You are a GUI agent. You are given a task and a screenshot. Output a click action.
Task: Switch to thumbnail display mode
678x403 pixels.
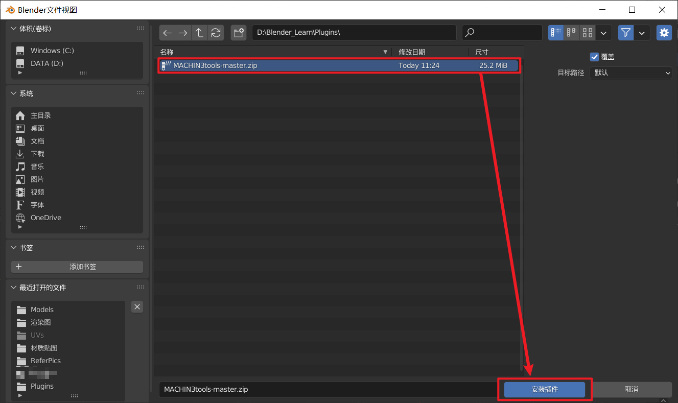(588, 33)
